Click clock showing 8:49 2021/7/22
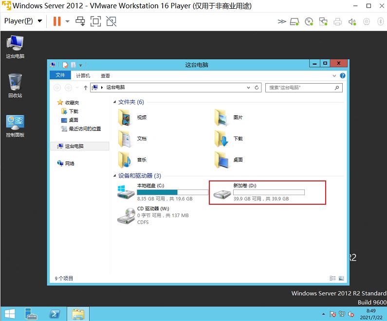 [x=371, y=314]
